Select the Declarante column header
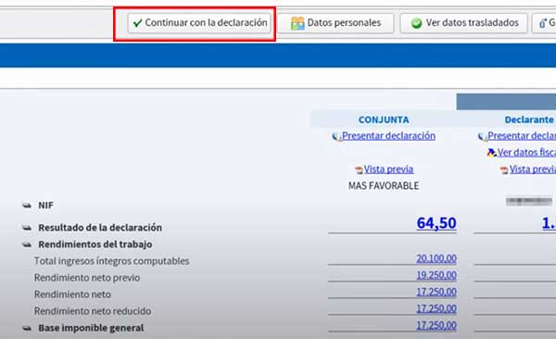 (x=529, y=119)
